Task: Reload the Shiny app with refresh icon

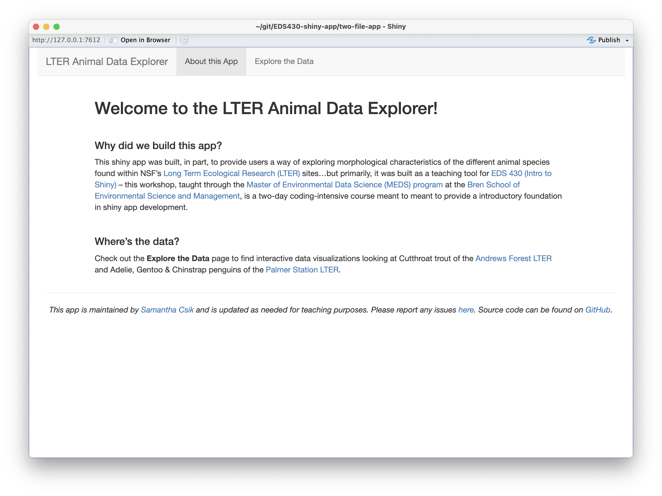Action: [185, 40]
